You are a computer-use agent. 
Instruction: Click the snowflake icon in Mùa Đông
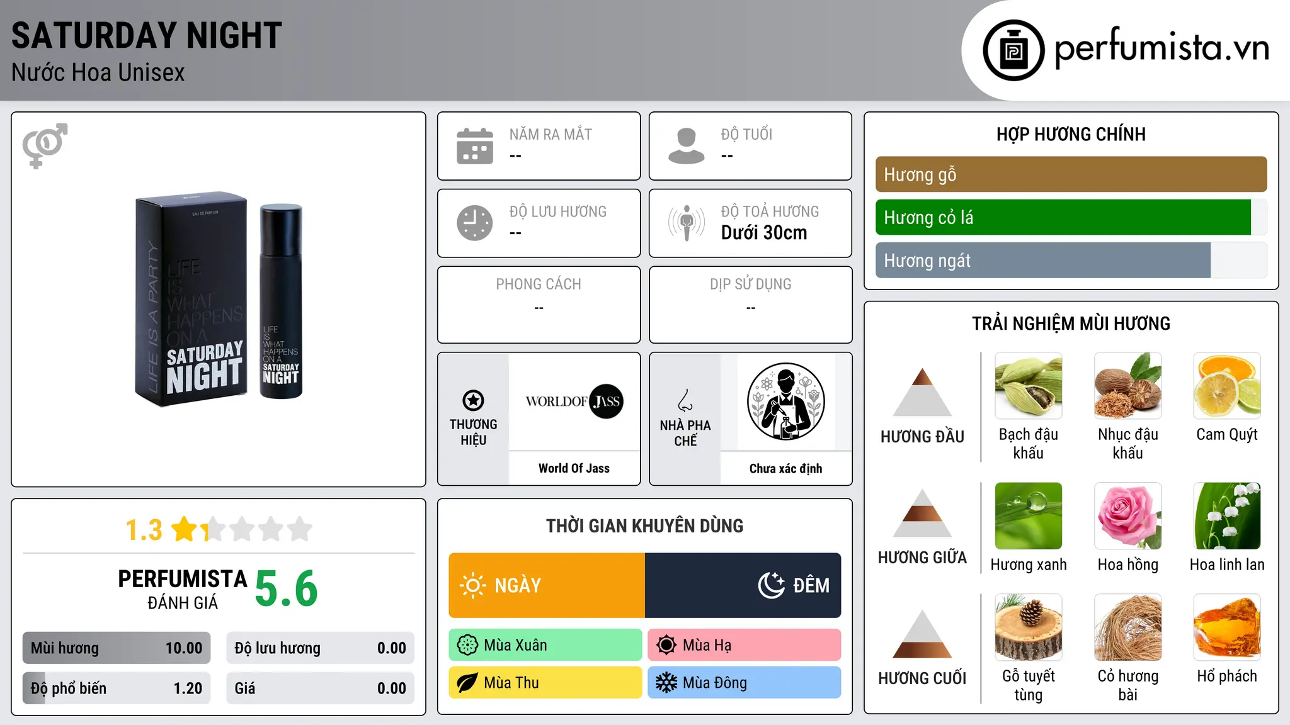[666, 683]
